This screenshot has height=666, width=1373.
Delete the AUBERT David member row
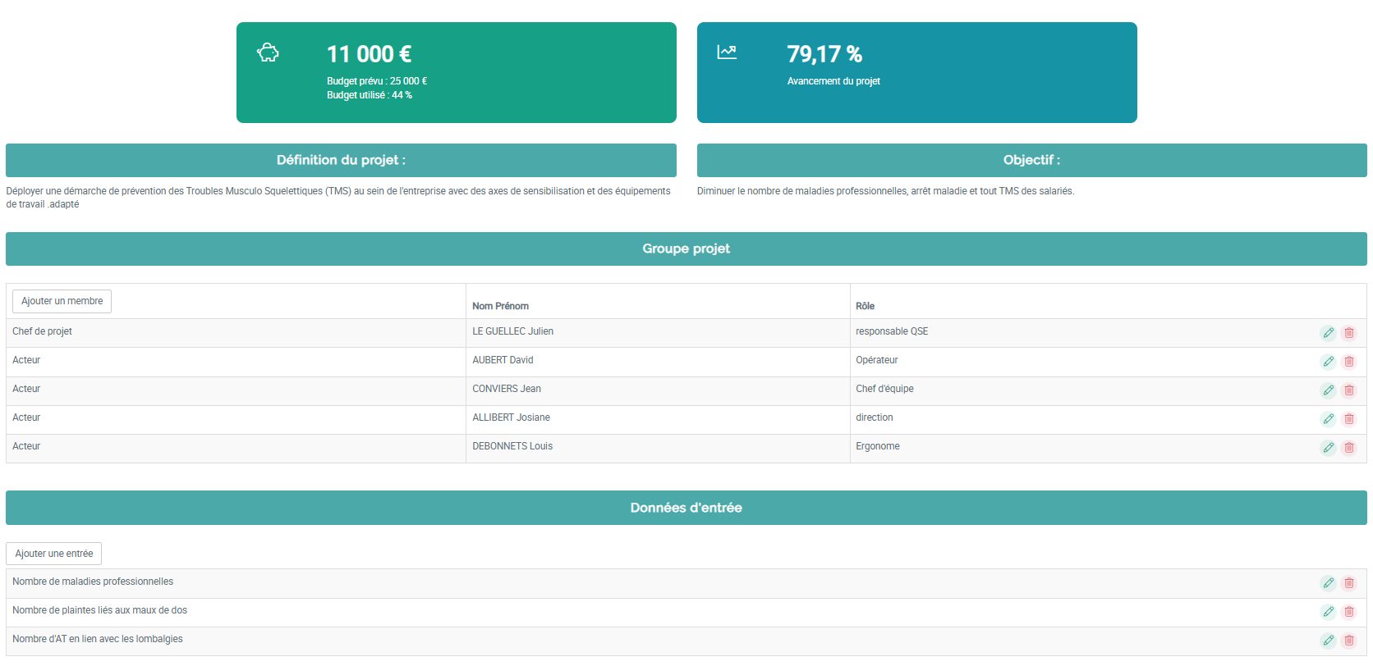[x=1348, y=362]
